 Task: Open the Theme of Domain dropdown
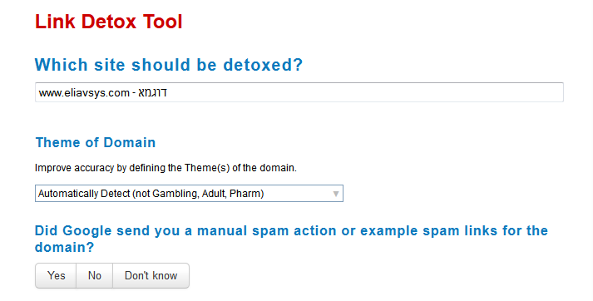(189, 193)
